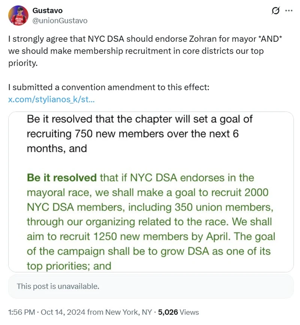Viewport: 300px width, 325px height.
Task: Click the @unionGustavo handle
Action: (x=60, y=21)
